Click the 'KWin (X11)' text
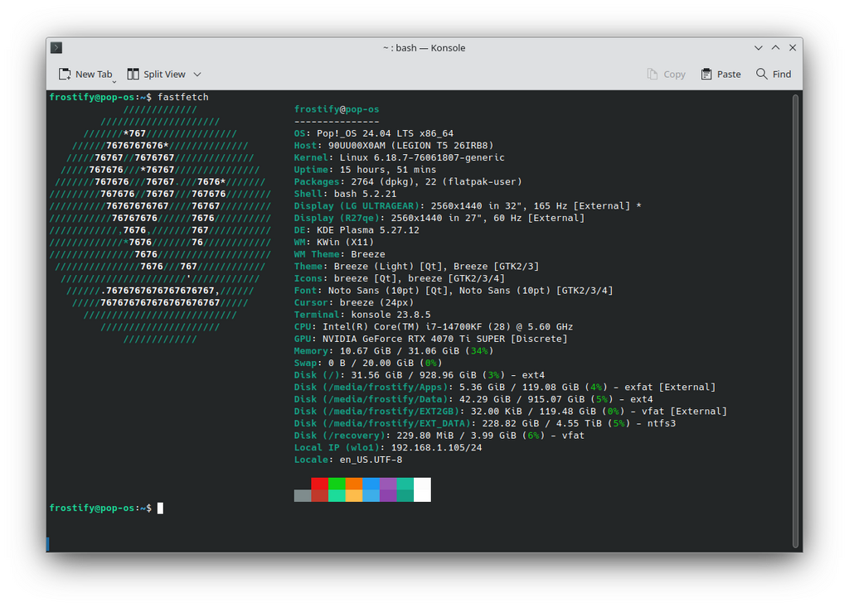This screenshot has height=607, width=849. click(x=345, y=242)
